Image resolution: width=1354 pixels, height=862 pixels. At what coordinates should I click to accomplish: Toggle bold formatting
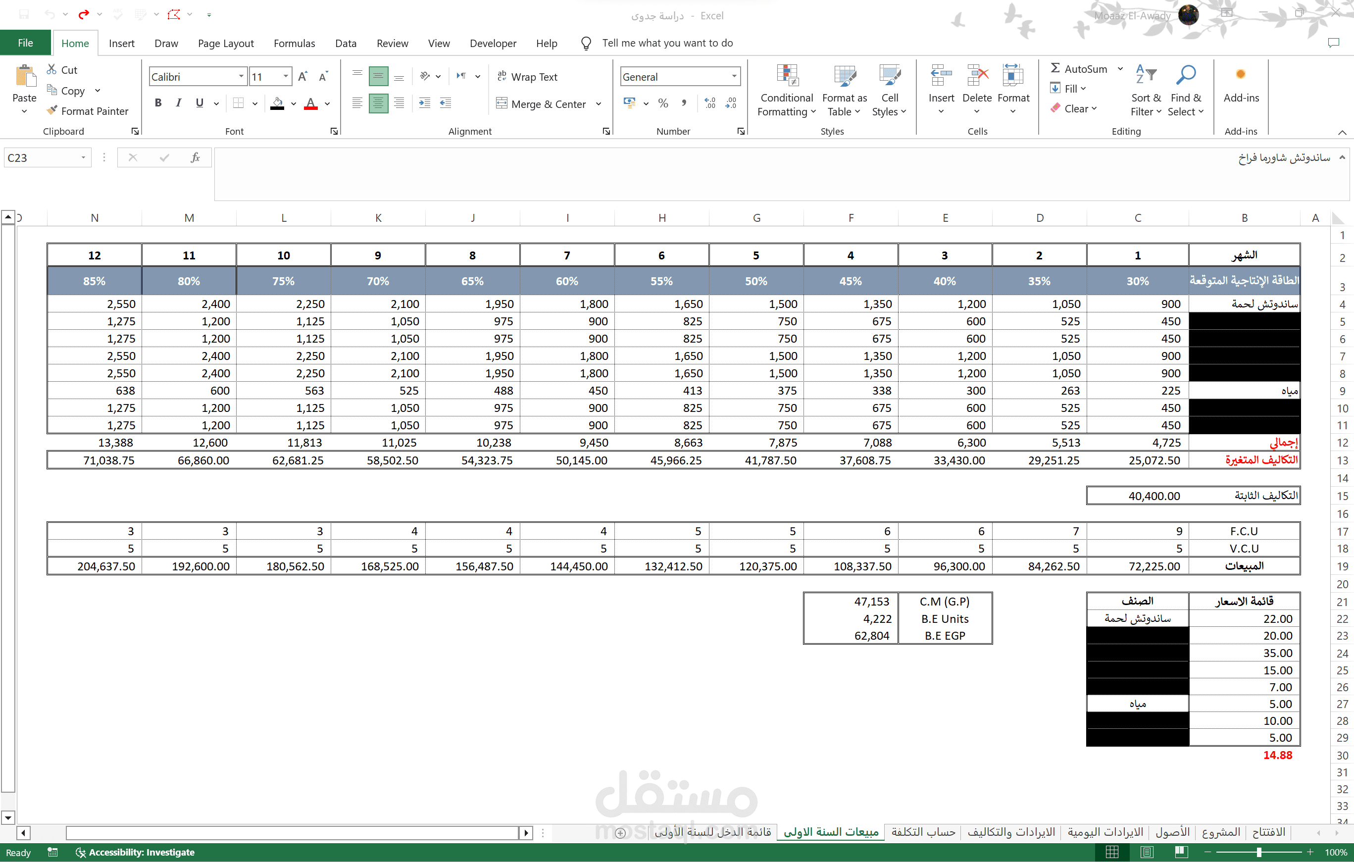[x=158, y=103]
